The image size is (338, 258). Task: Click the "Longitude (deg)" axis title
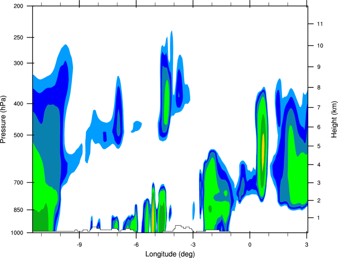click(170, 254)
